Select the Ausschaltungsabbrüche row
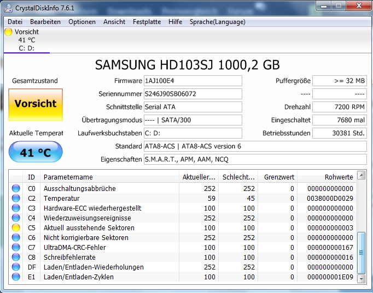The height and width of the screenshot is (293, 373). [x=183, y=188]
